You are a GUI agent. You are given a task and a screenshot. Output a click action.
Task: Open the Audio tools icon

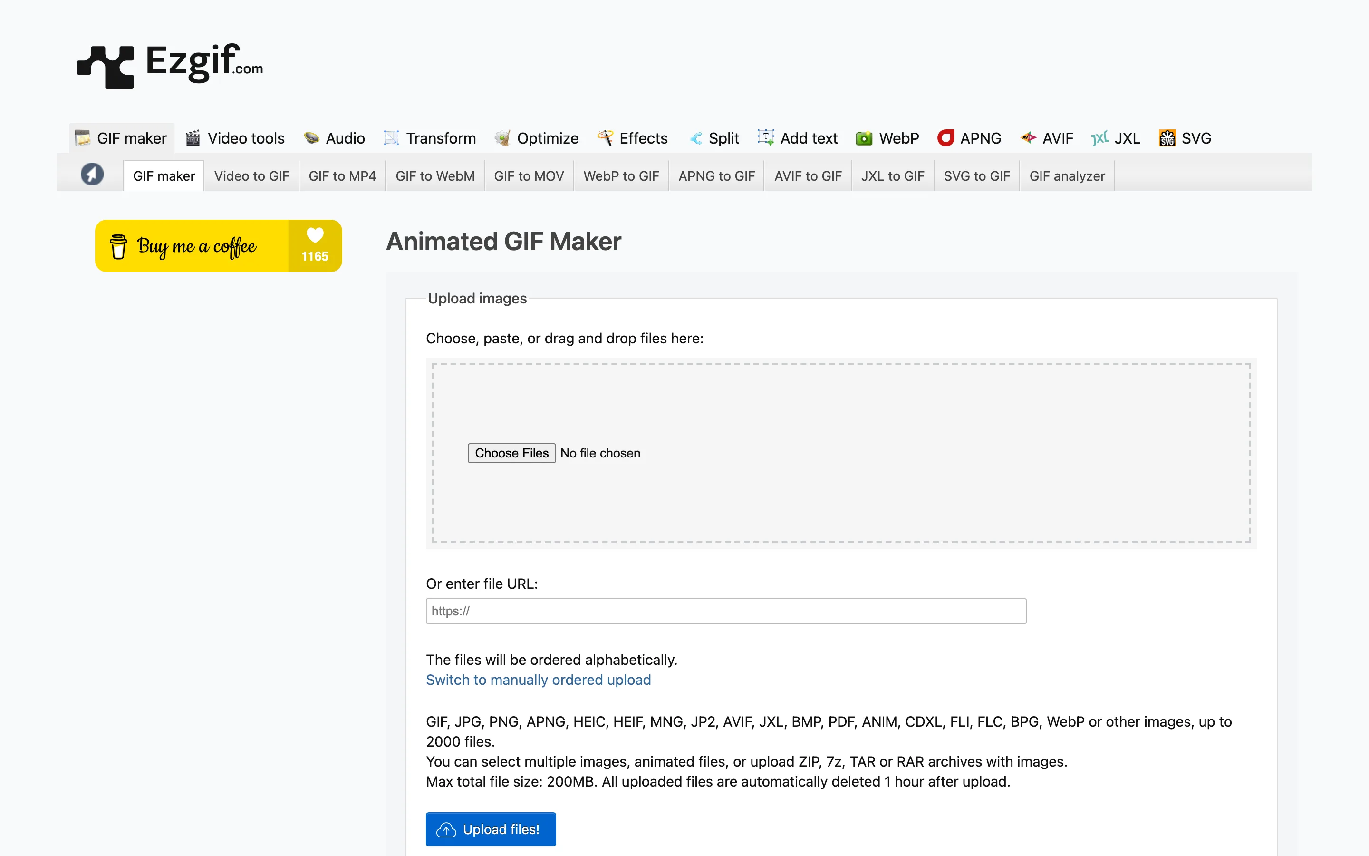[311, 138]
